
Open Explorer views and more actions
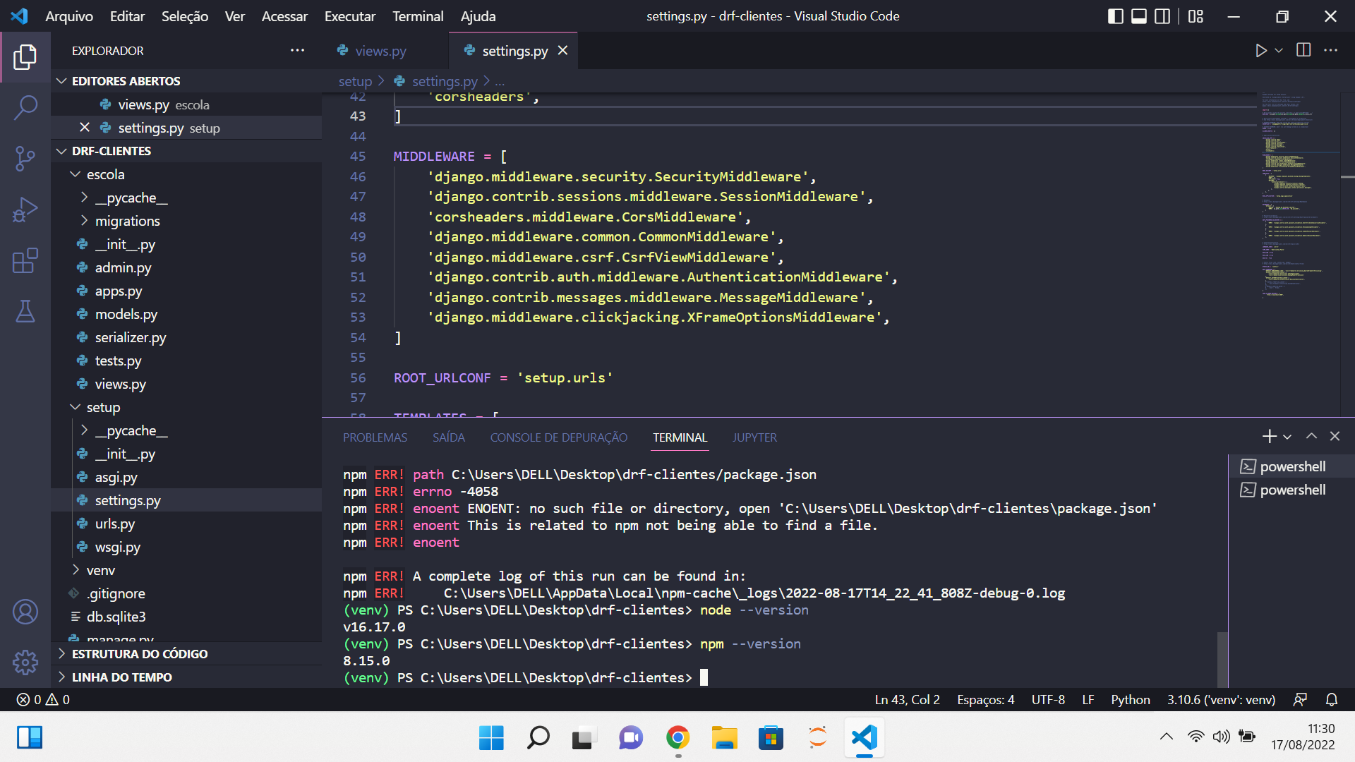tap(298, 50)
